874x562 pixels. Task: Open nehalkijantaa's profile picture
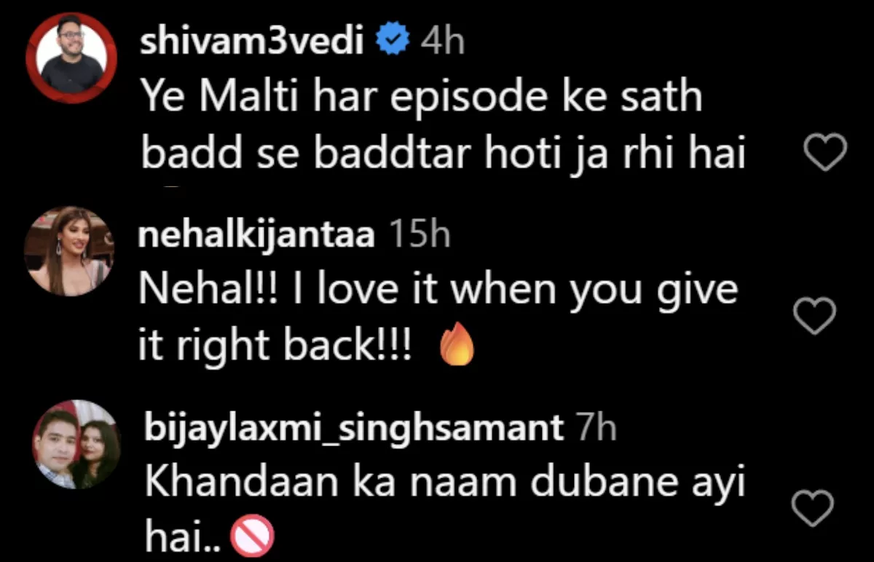tap(69, 251)
